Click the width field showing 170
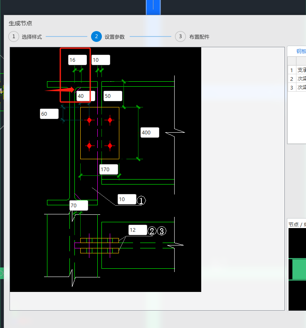 [109, 169]
